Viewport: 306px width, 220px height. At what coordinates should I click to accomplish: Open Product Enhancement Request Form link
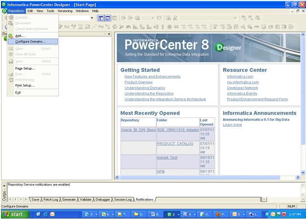257,99
